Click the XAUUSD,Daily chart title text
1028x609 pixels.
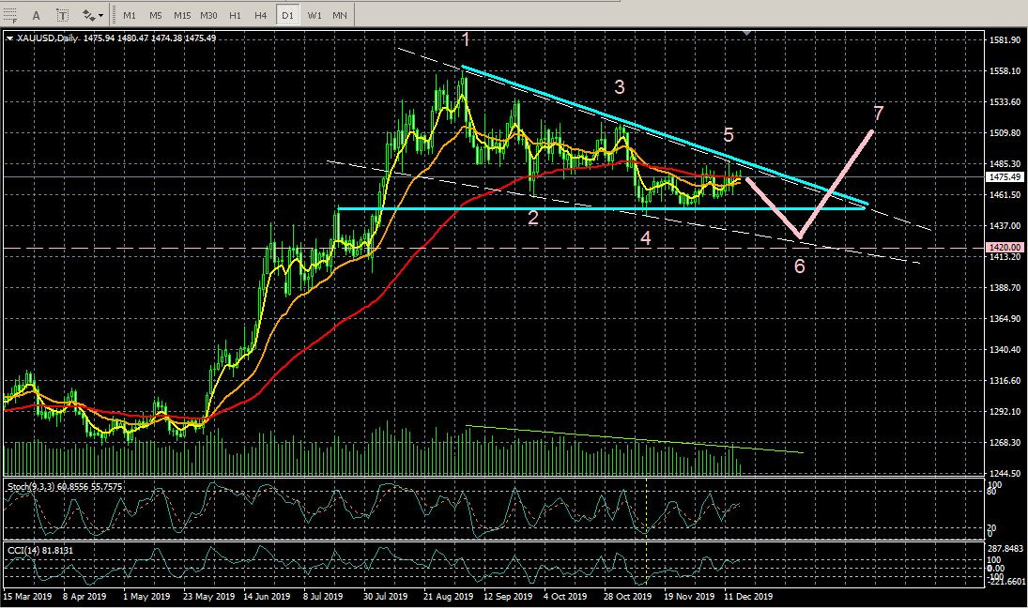tap(47, 38)
